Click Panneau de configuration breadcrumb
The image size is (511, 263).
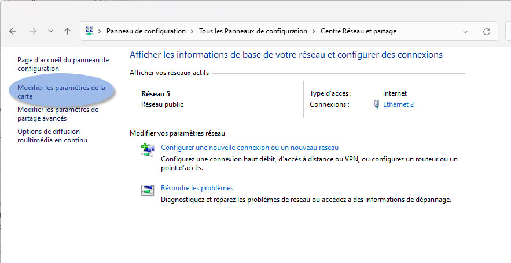click(146, 31)
